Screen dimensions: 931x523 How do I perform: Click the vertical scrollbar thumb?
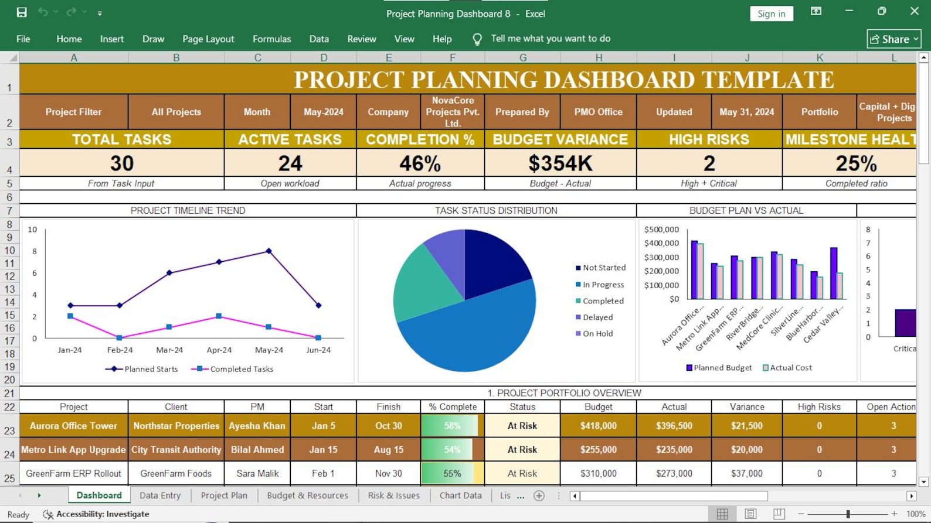click(923, 114)
